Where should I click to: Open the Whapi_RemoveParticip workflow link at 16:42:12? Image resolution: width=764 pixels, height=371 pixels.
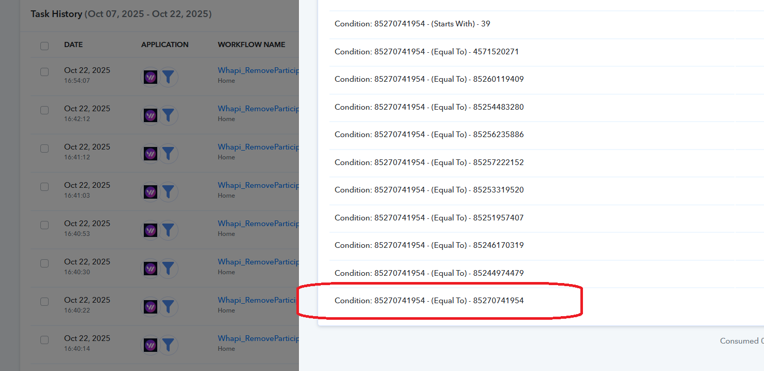coord(258,109)
